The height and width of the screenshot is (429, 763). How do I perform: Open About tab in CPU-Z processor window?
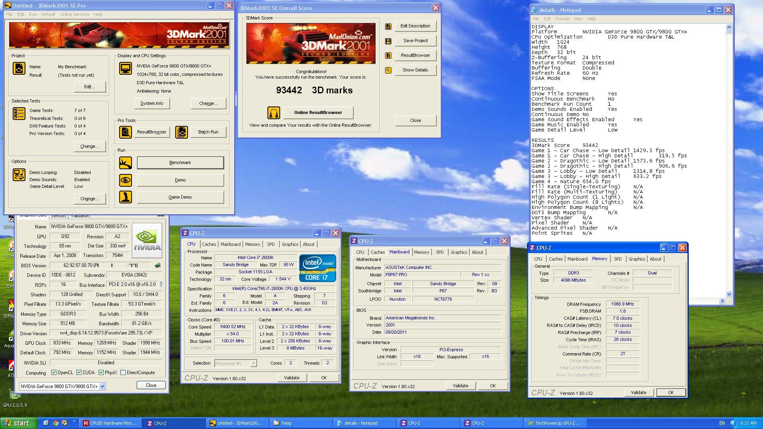tap(308, 244)
